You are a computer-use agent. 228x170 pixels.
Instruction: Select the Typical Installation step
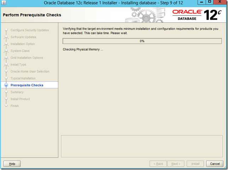pyautogui.click(x=23, y=78)
